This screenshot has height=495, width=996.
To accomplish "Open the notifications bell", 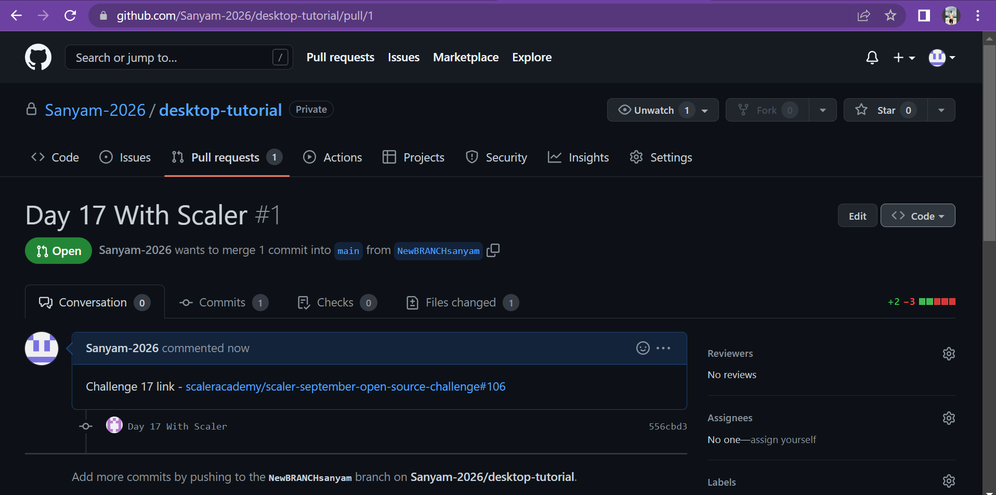I will pyautogui.click(x=872, y=58).
